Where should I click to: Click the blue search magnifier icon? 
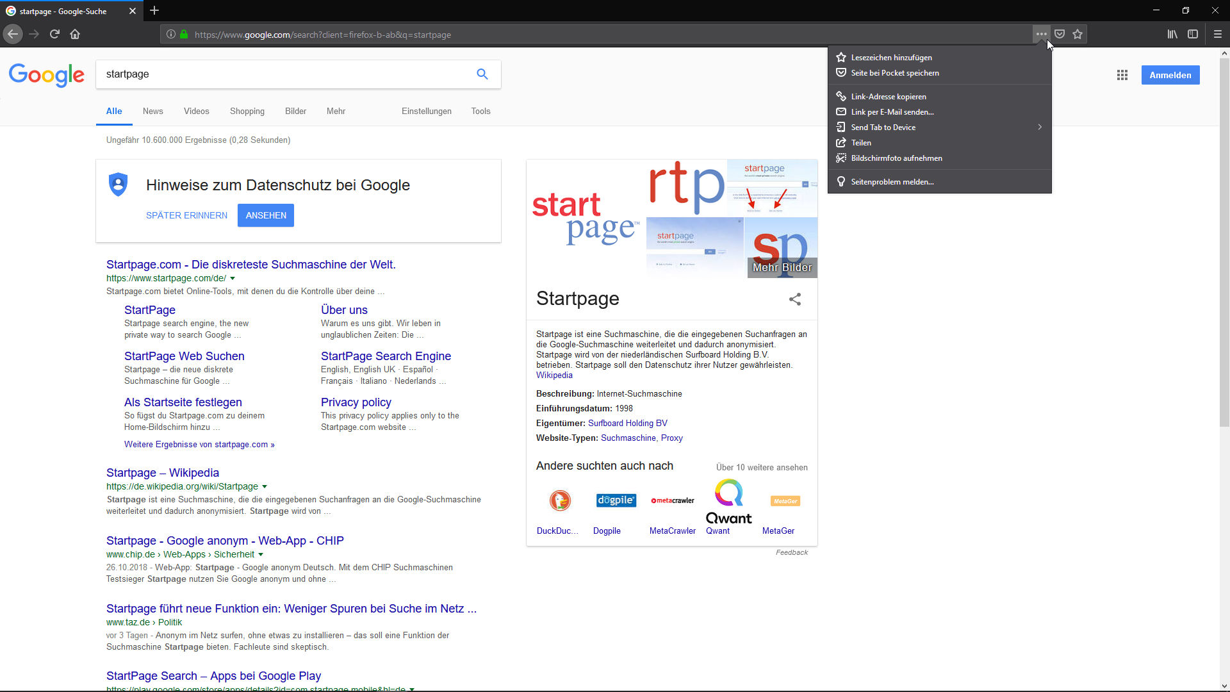pos(482,74)
